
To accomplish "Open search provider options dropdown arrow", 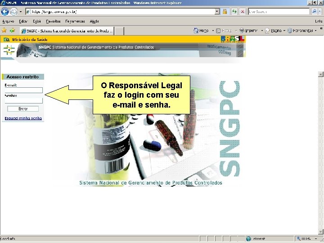I will click(320, 12).
